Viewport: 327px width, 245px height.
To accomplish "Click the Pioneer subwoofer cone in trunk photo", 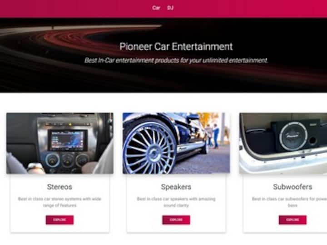I will (293, 136).
